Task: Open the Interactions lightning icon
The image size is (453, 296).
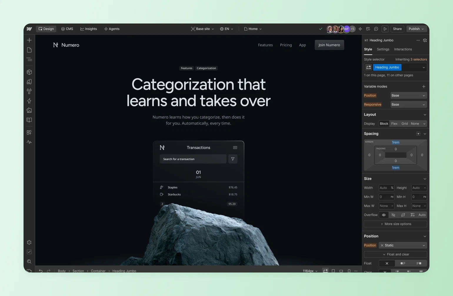Action: [29, 101]
